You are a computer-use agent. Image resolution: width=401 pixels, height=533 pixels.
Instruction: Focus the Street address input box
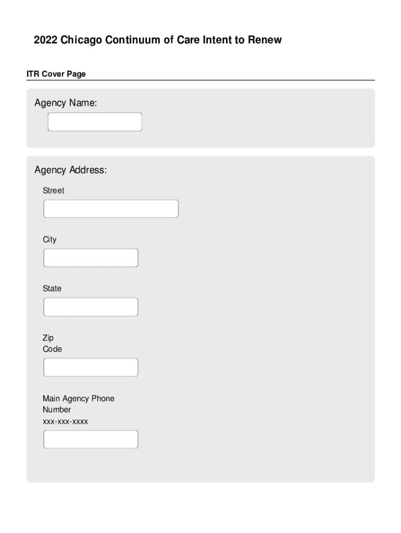click(x=111, y=209)
